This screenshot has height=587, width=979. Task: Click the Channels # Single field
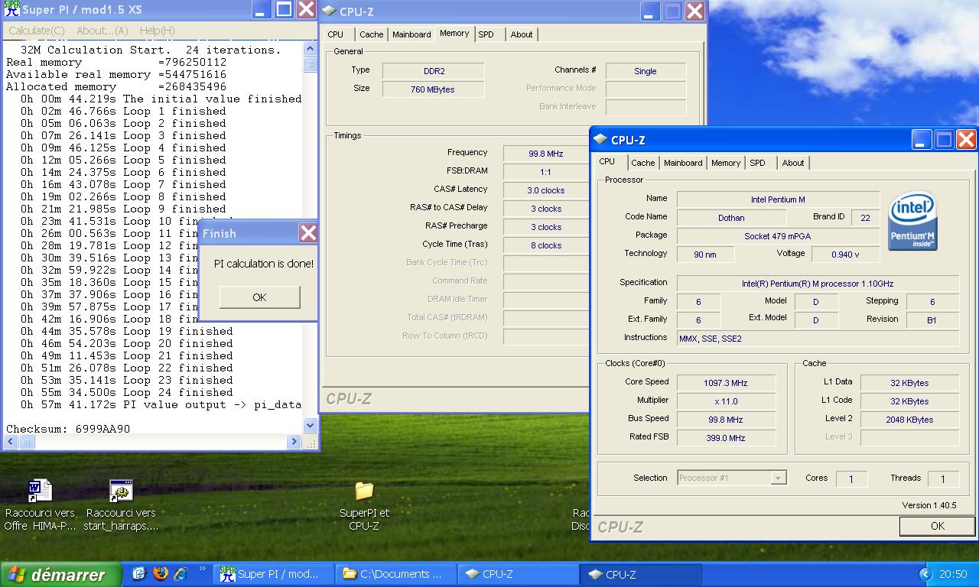pos(646,71)
